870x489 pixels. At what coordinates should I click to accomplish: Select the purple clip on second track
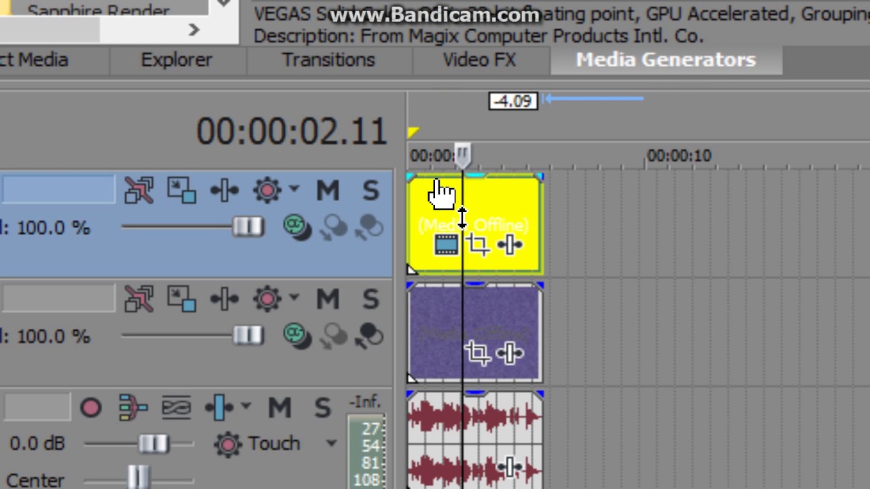[474, 332]
